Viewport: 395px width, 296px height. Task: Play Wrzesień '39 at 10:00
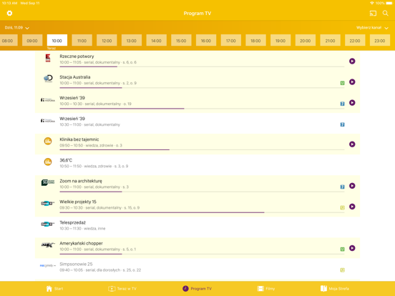[x=352, y=103]
